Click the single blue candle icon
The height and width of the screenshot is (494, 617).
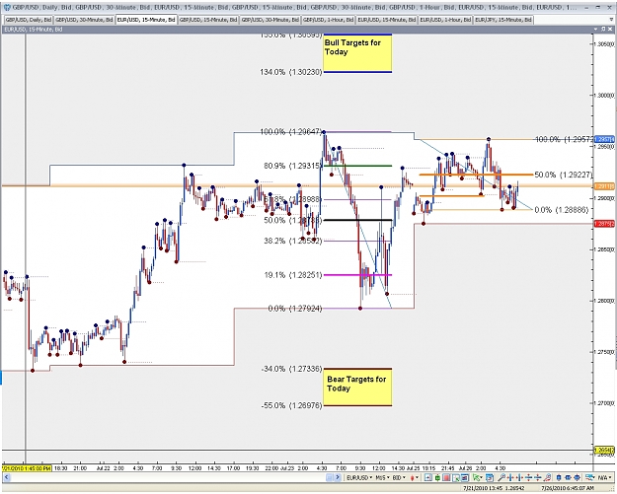pyautogui.click(x=559, y=478)
